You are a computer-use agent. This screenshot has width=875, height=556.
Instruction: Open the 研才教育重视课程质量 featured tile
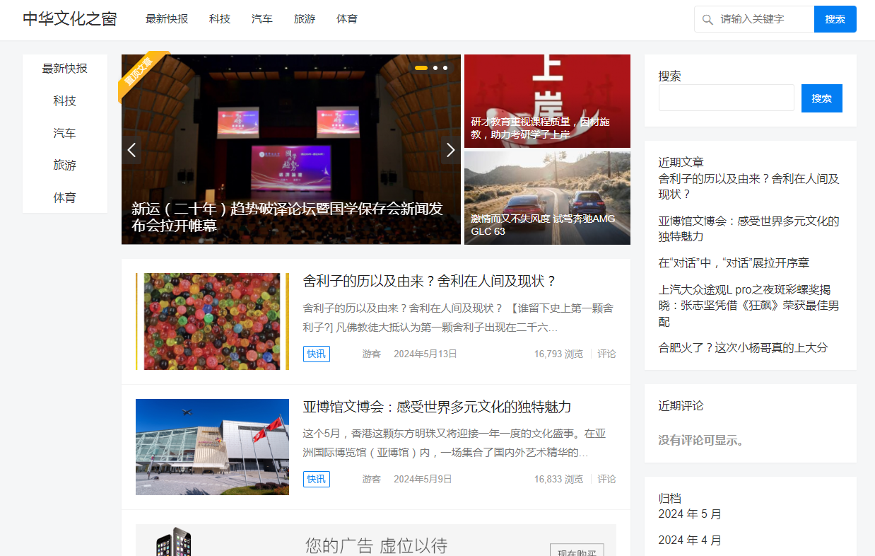click(547, 101)
